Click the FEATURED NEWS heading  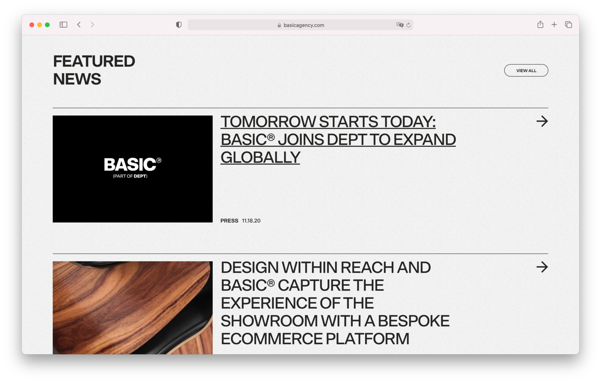pos(94,70)
